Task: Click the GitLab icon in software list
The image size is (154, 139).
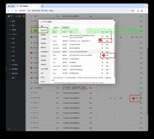Action: [x=31, y=78]
